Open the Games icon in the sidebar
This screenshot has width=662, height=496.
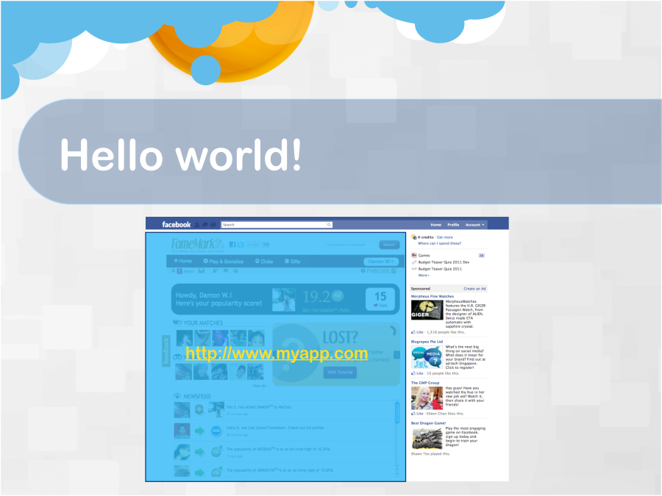414,256
